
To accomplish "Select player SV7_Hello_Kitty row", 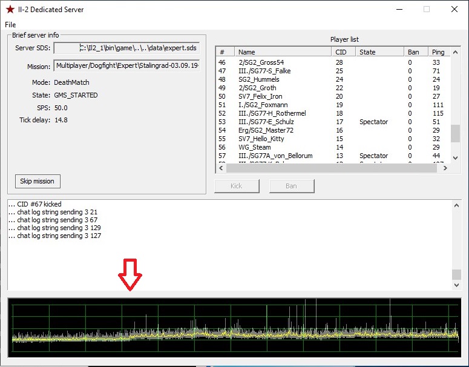I will [260, 139].
